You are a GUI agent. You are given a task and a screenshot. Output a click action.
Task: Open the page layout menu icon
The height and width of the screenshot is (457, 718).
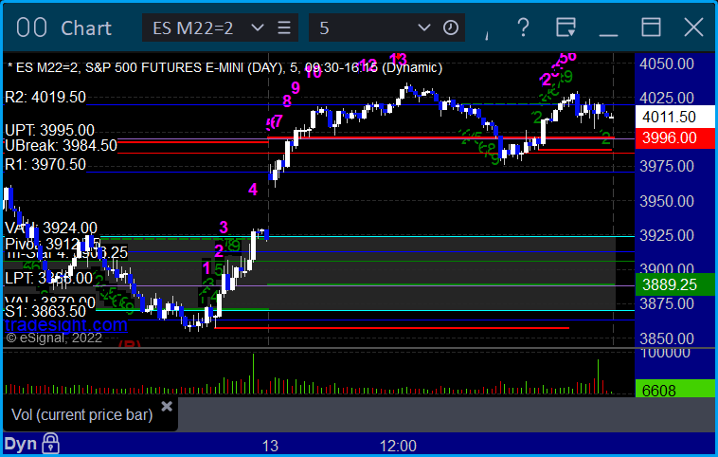click(565, 27)
